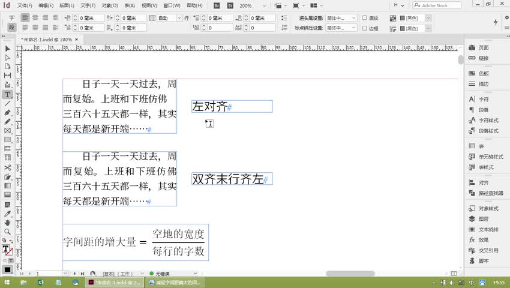Select the Selection arrow tool
The height and width of the screenshot is (288, 510).
pos(7,49)
